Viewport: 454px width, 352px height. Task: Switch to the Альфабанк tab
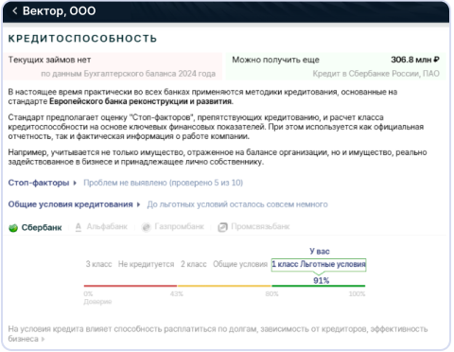point(107,227)
